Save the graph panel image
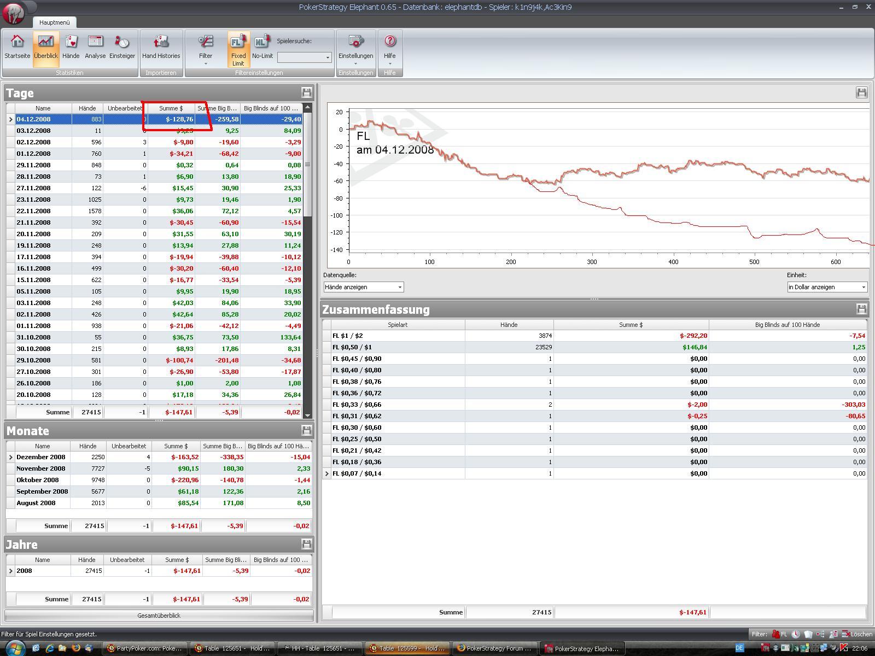 [x=861, y=92]
